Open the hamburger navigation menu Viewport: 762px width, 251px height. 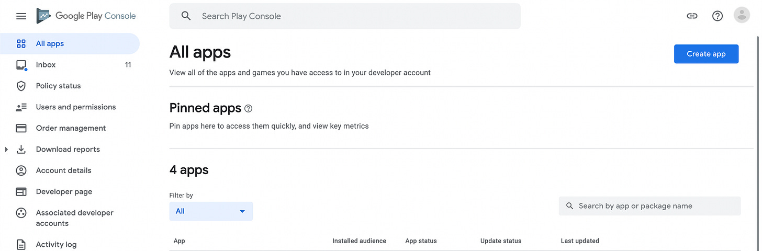pos(21,16)
